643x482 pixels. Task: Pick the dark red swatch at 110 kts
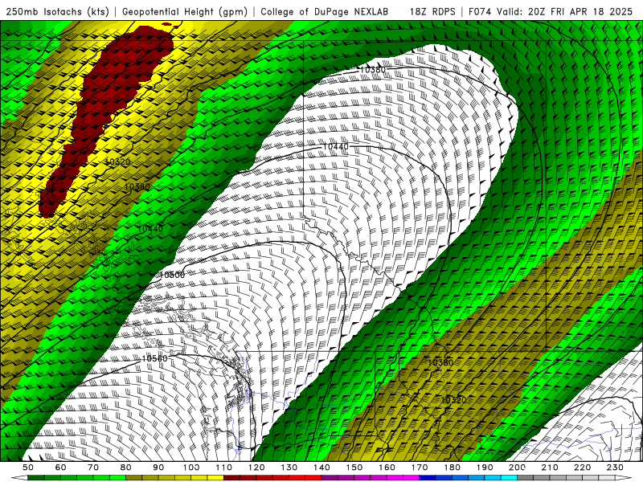[x=231, y=478]
